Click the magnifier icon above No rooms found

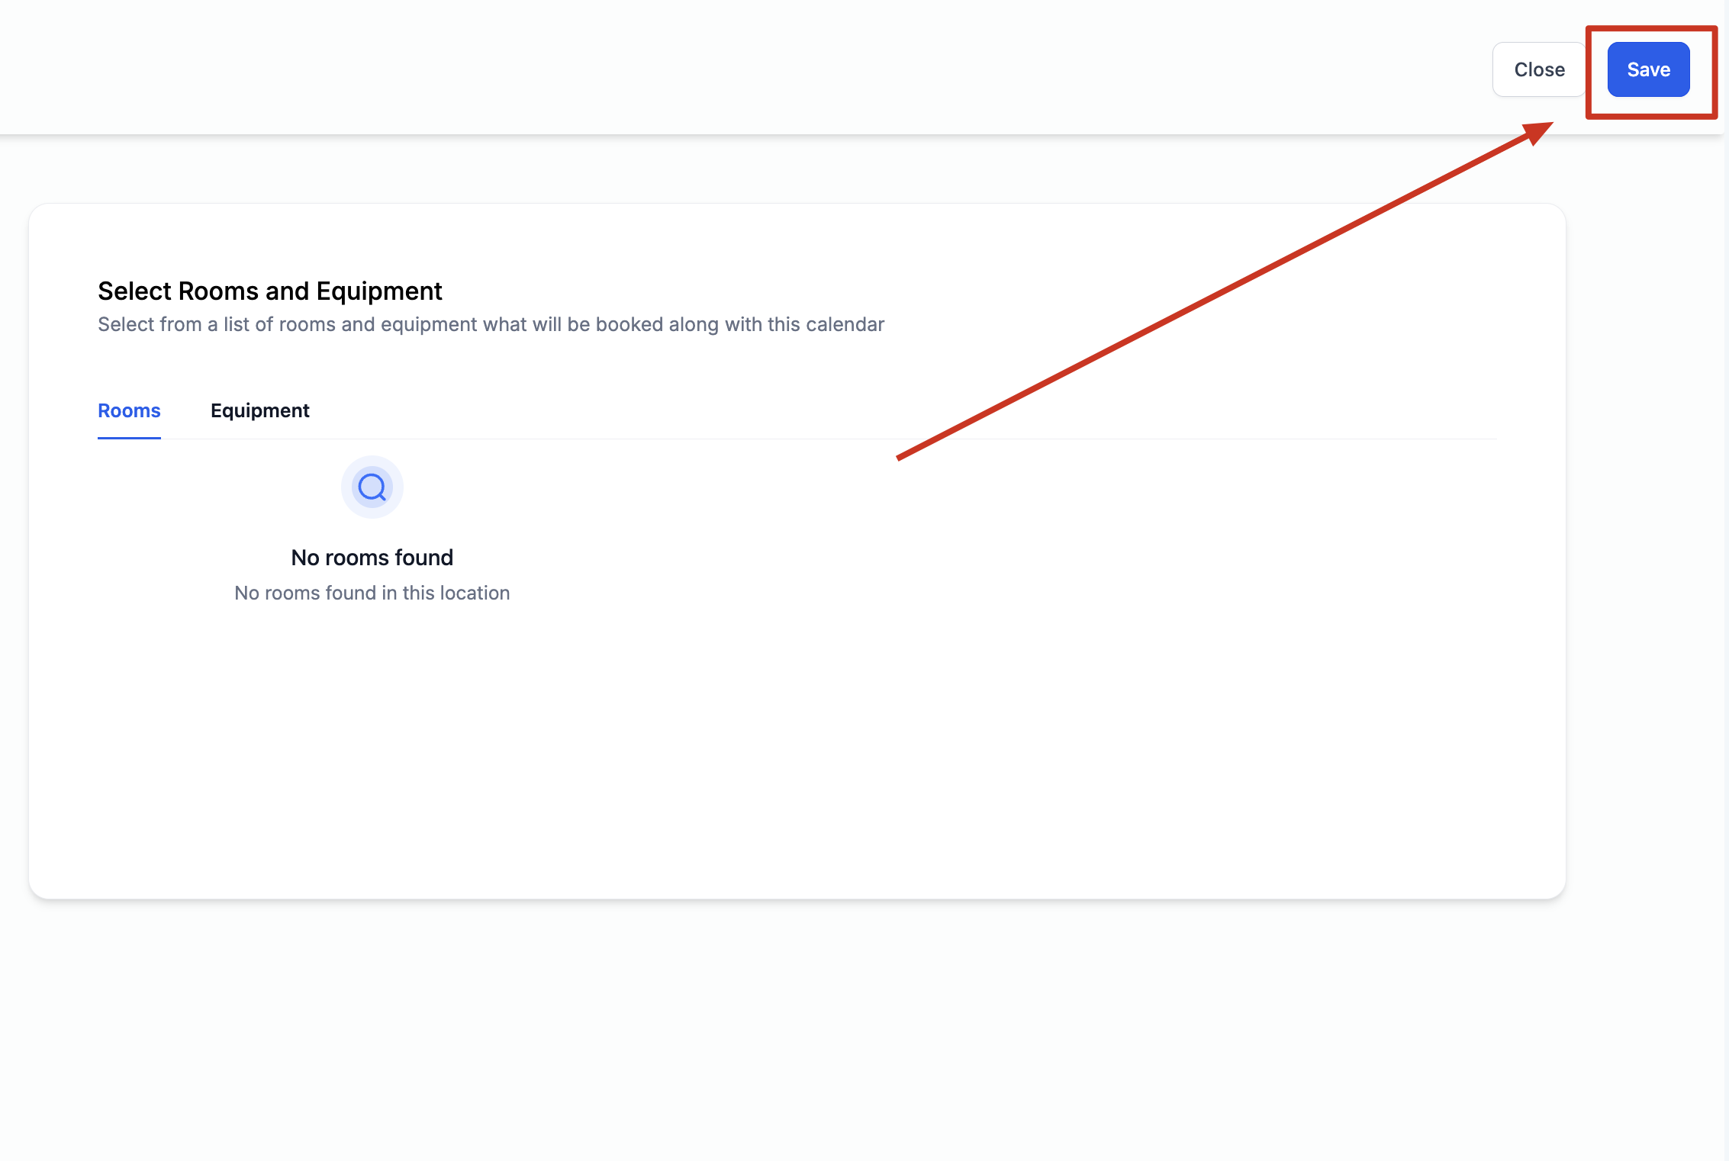[x=372, y=487]
